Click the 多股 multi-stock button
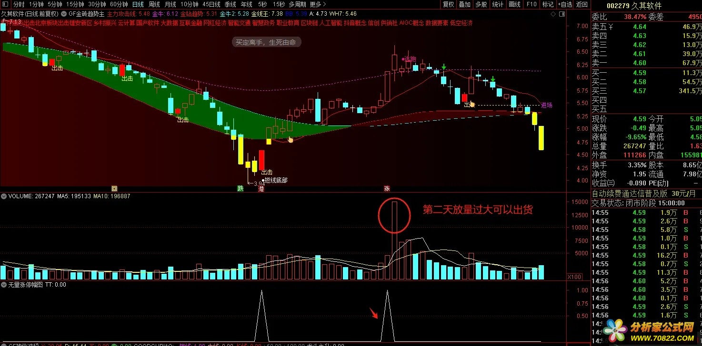Image resolution: width=702 pixels, height=346 pixels. tap(481, 4)
